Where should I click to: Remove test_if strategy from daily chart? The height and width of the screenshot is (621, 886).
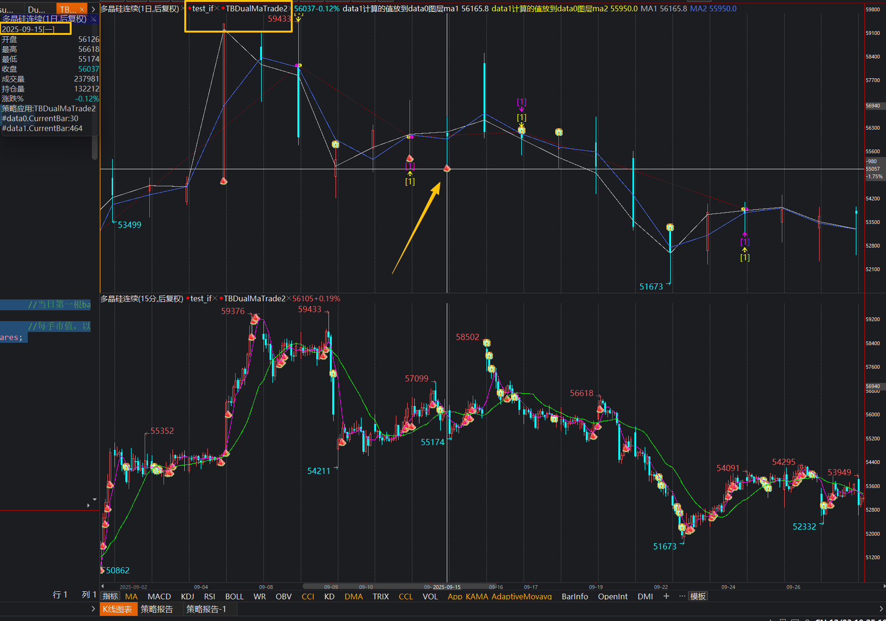point(217,8)
